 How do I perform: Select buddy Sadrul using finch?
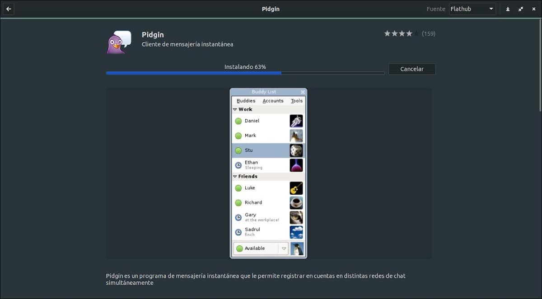tap(268, 232)
